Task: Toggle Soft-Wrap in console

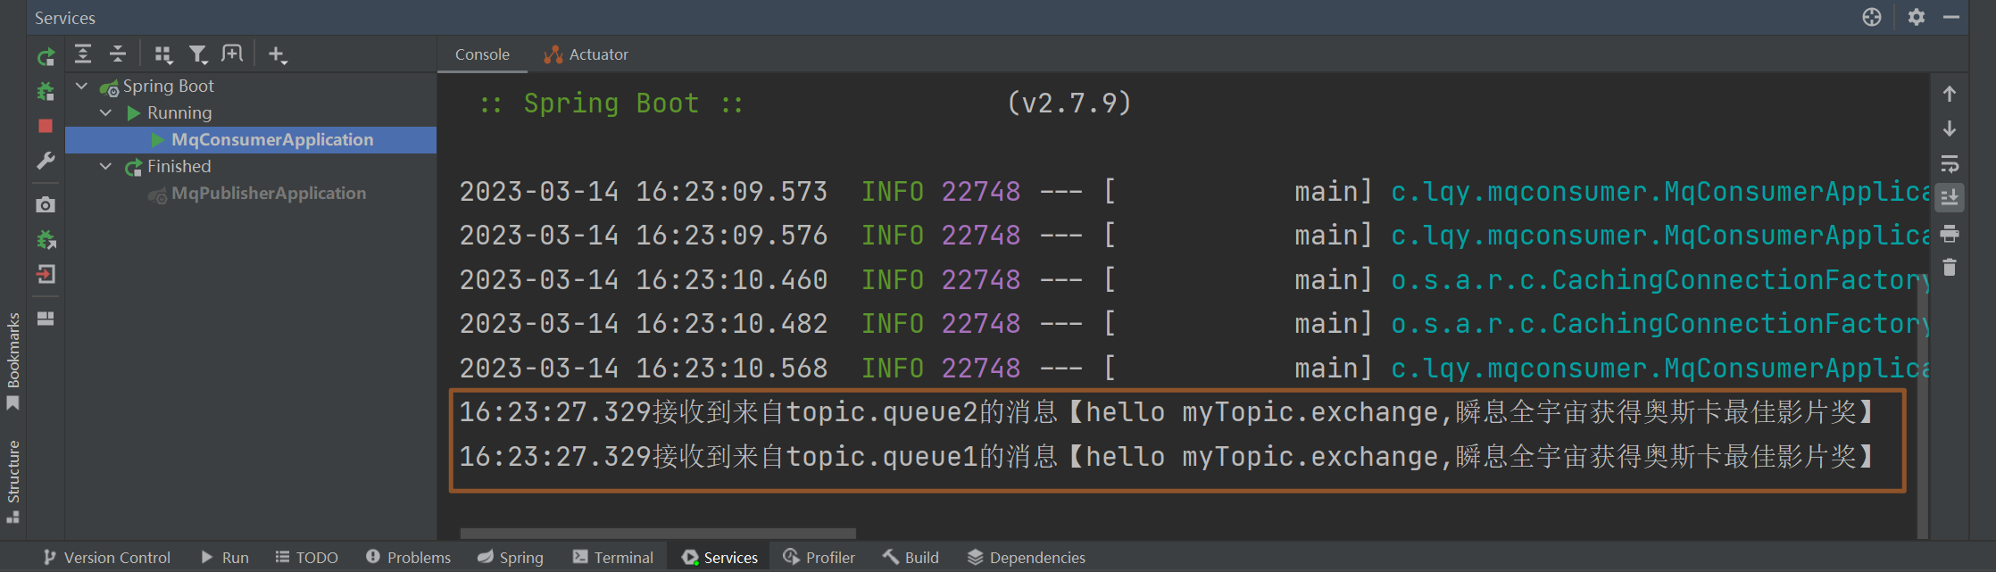Action: tap(1950, 163)
